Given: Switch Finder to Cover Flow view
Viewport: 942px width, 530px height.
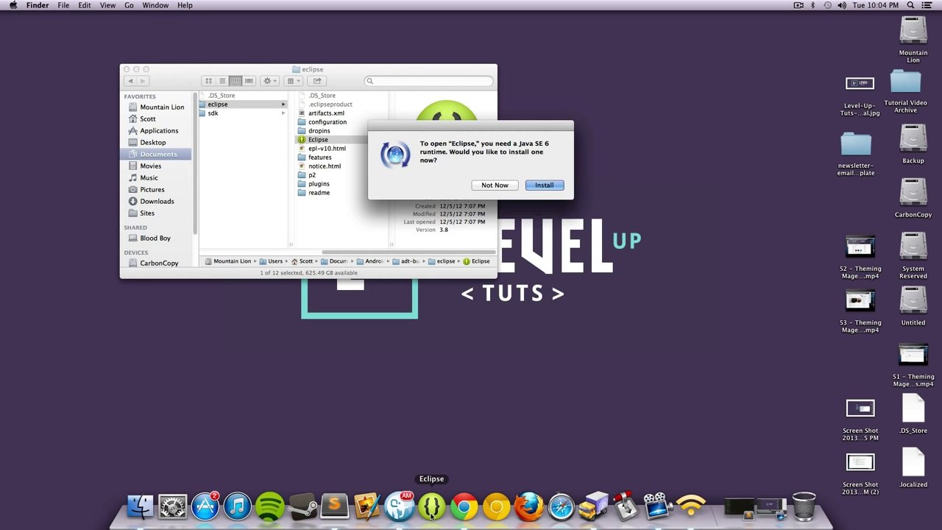Looking at the screenshot, I should (249, 81).
